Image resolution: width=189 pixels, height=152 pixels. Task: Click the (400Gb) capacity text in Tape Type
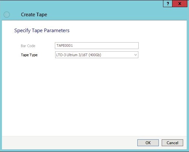[95, 55]
